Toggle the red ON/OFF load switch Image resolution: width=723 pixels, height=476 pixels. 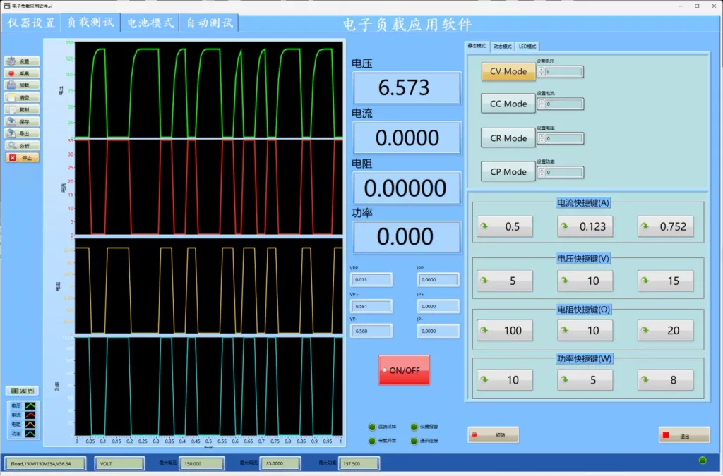tap(404, 370)
